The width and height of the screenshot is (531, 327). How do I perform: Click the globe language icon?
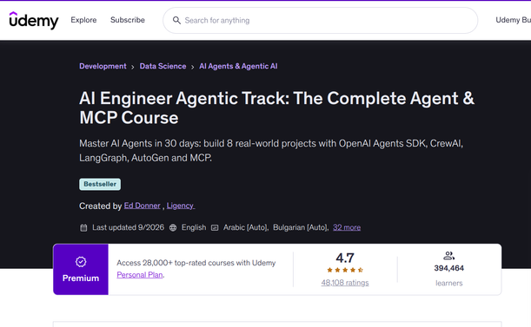(173, 227)
